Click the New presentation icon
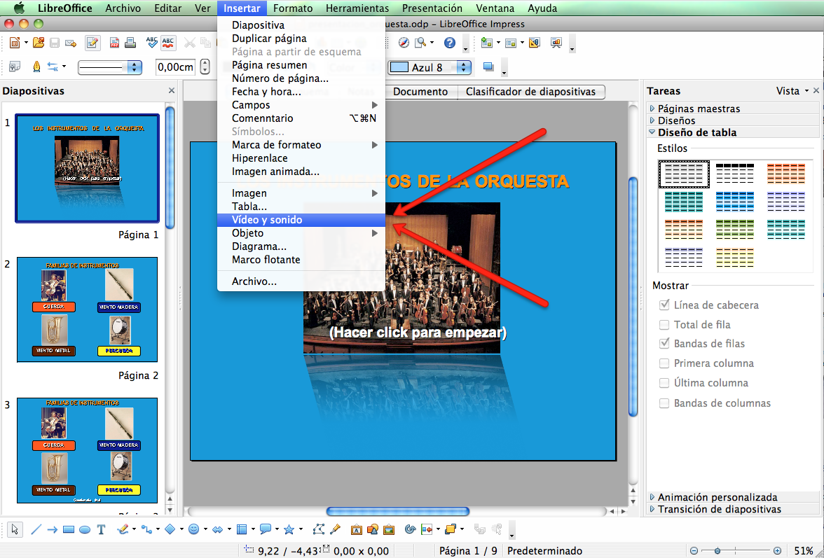The width and height of the screenshot is (824, 558). coord(15,43)
